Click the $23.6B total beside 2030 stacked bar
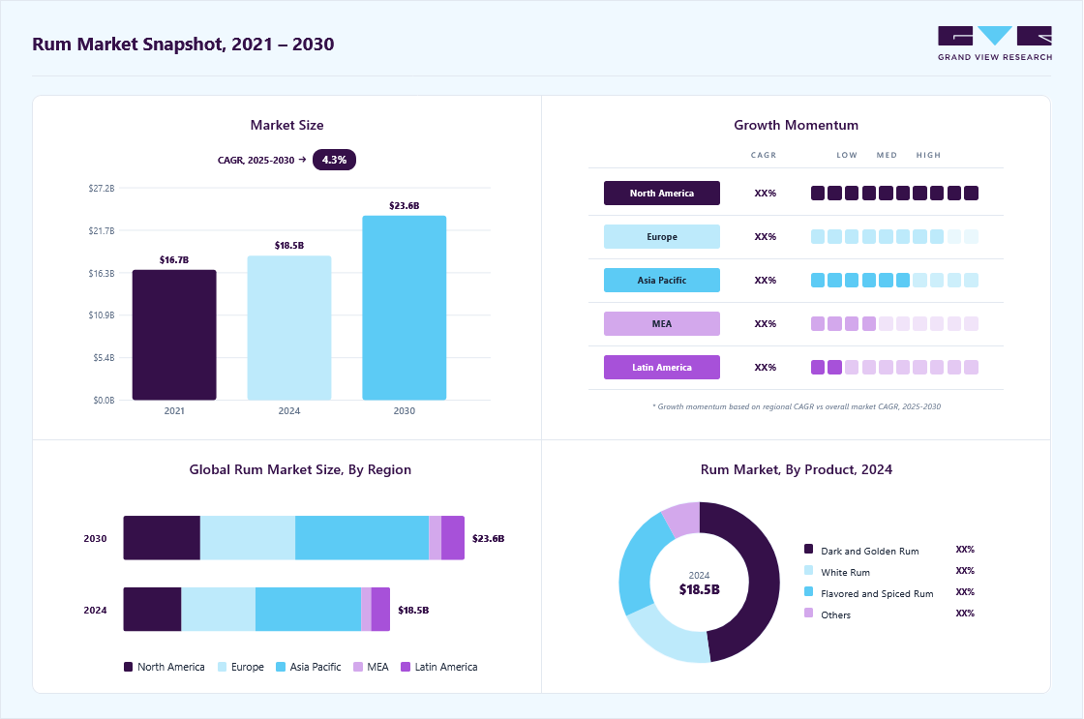This screenshot has height=719, width=1084. coord(488,539)
